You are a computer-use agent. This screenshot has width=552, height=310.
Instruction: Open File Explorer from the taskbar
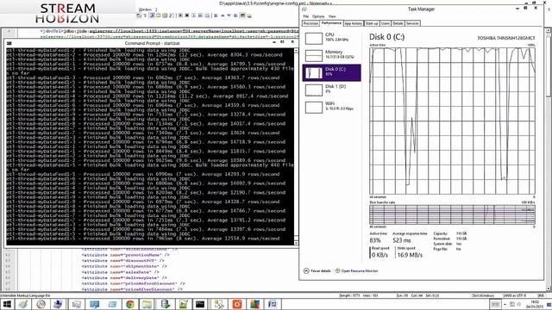(147, 304)
